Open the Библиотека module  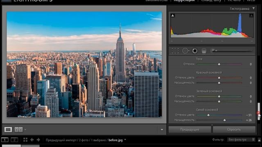coord(156,1)
